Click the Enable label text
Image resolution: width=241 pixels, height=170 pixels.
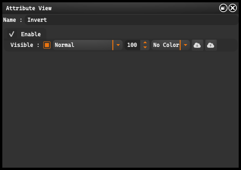click(x=31, y=34)
